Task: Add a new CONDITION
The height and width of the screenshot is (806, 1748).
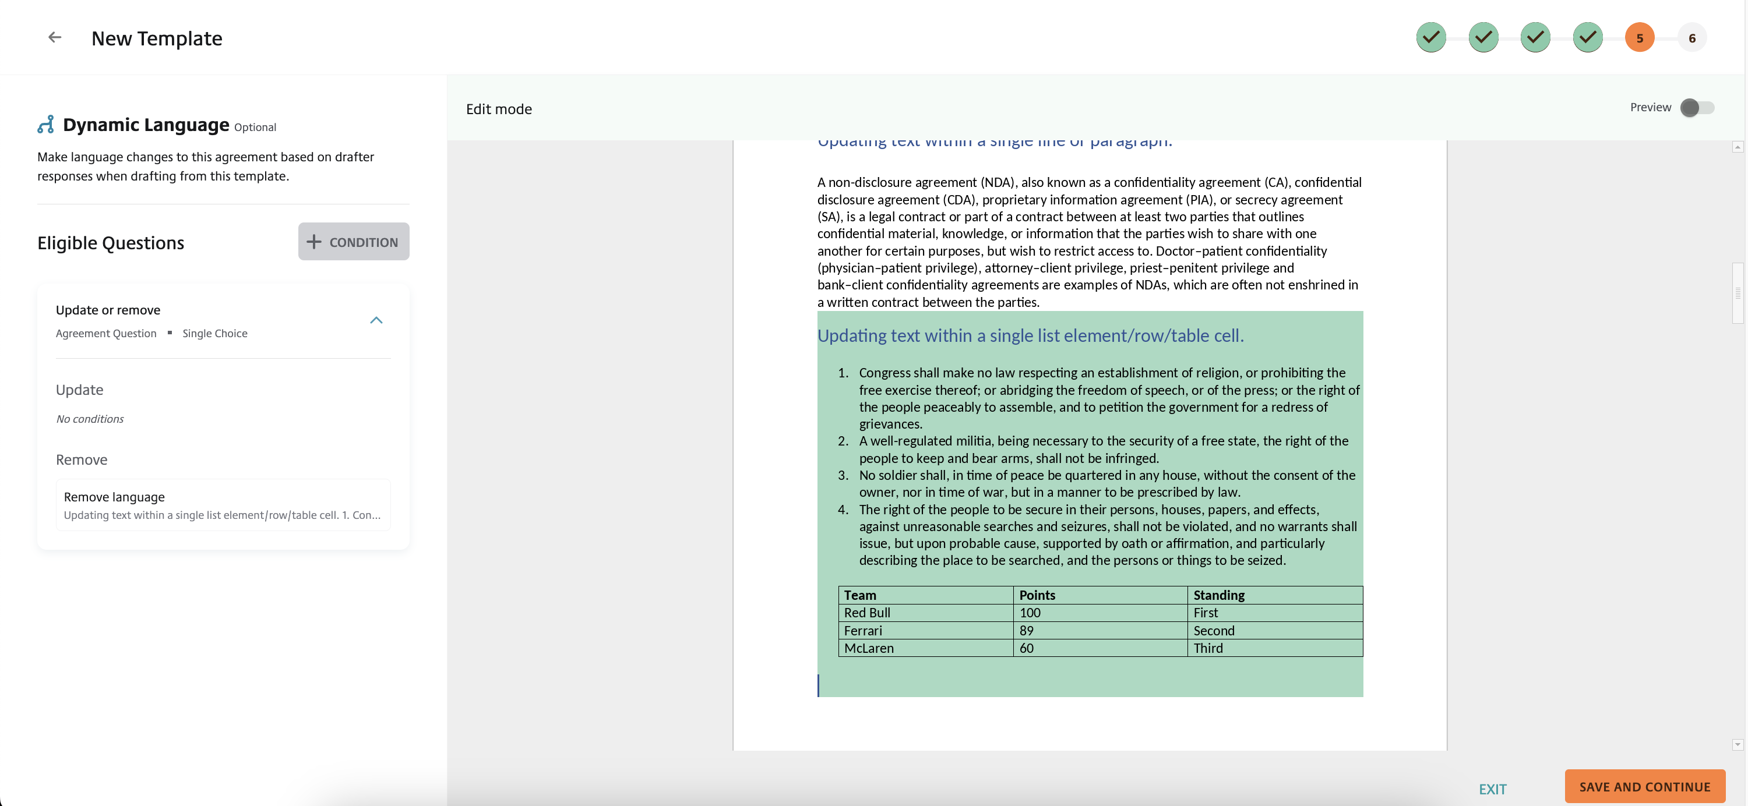Action: click(x=354, y=242)
